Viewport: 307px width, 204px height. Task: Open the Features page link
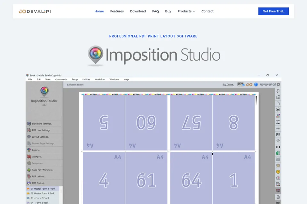point(117,11)
